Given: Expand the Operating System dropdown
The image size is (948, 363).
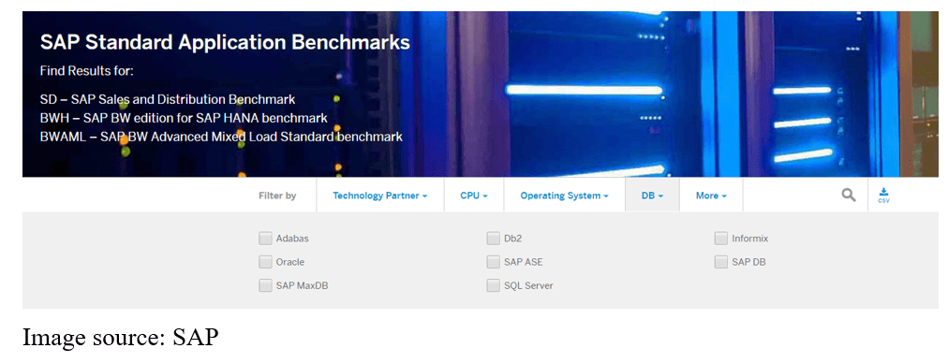Looking at the screenshot, I should tap(565, 196).
